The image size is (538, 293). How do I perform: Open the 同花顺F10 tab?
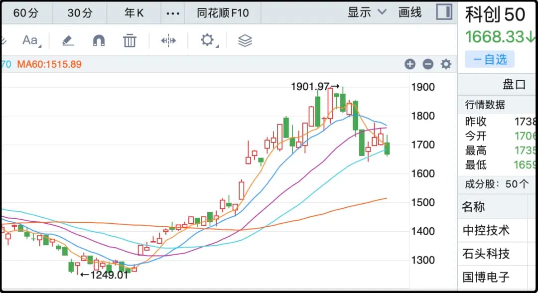click(x=223, y=13)
